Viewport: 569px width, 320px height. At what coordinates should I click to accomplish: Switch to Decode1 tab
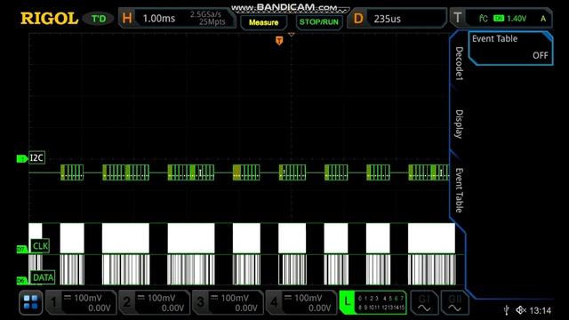459,63
